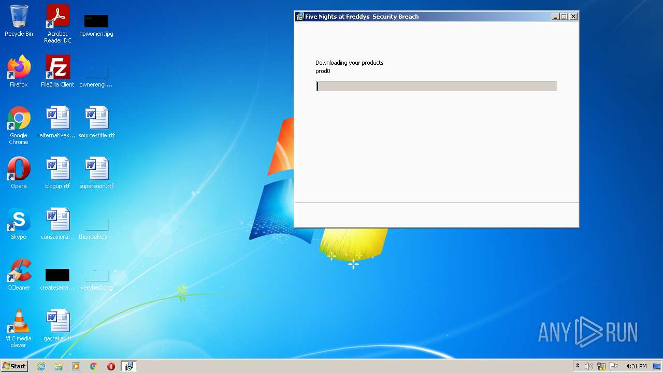Open the network tray icon
The height and width of the screenshot is (373, 663).
(601, 366)
